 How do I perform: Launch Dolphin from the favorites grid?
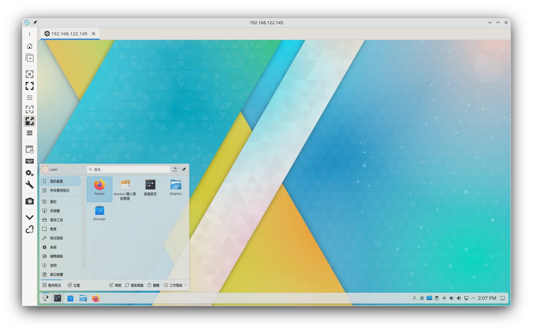[175, 187]
